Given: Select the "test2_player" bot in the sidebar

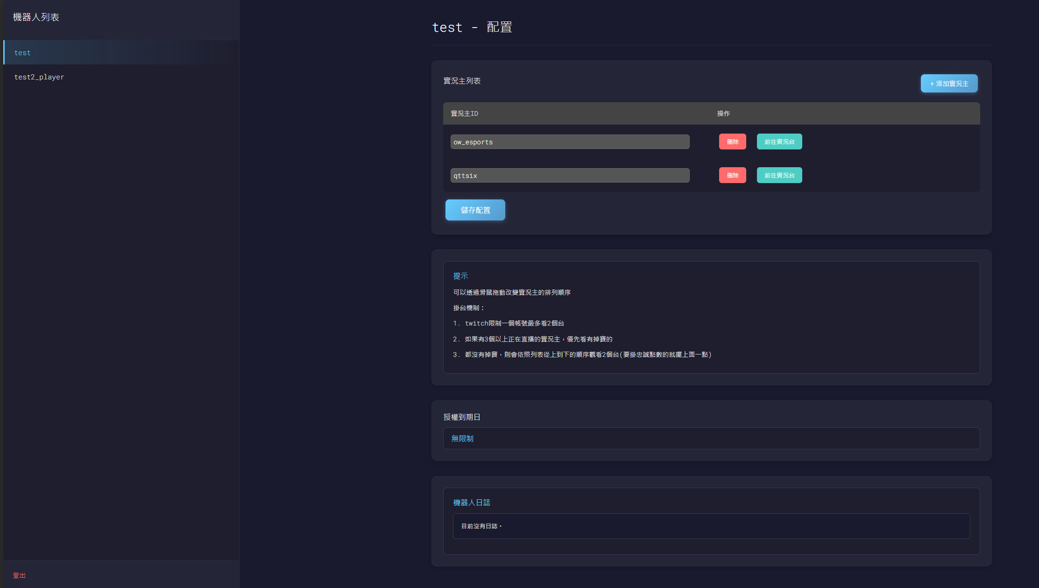Looking at the screenshot, I should click(x=39, y=77).
